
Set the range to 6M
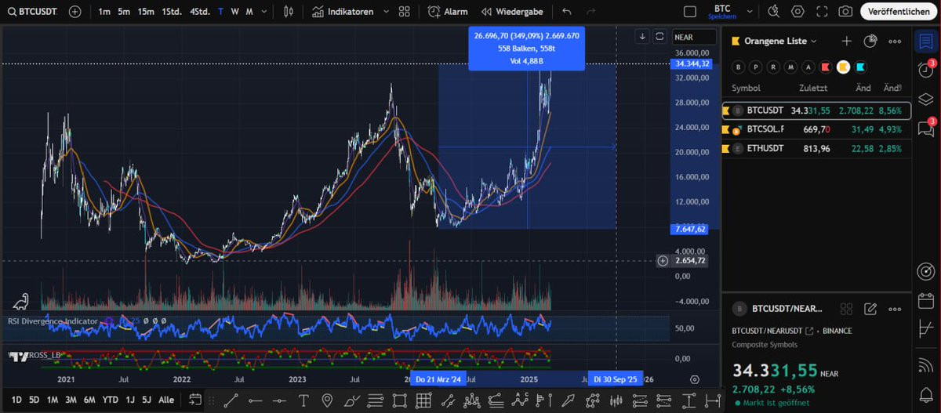(89, 400)
